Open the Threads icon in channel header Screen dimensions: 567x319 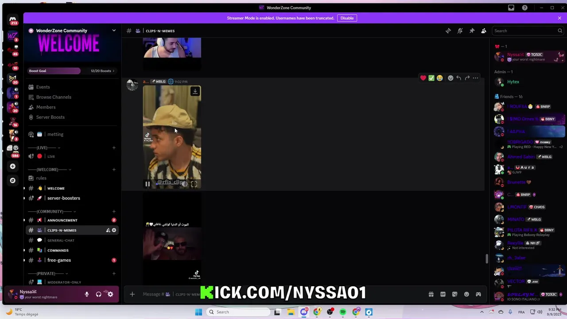(448, 31)
